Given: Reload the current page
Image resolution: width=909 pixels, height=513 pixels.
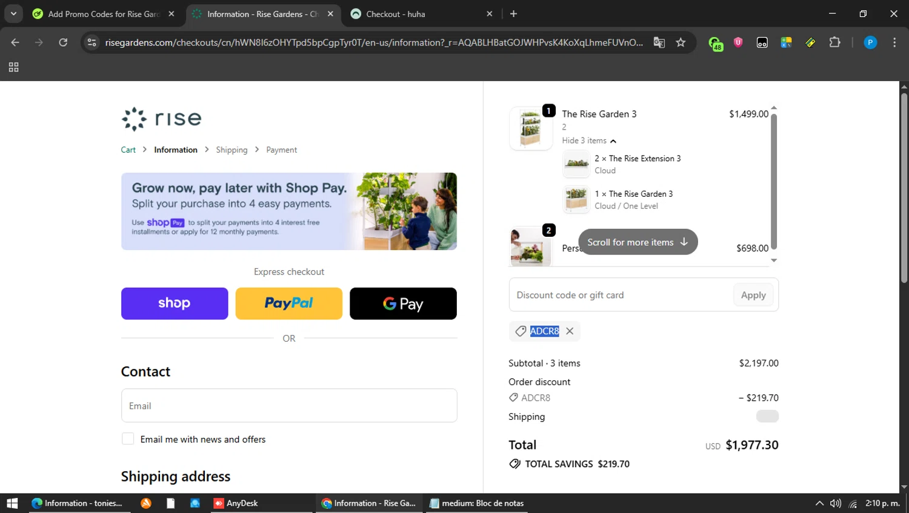Looking at the screenshot, I should pyautogui.click(x=63, y=42).
